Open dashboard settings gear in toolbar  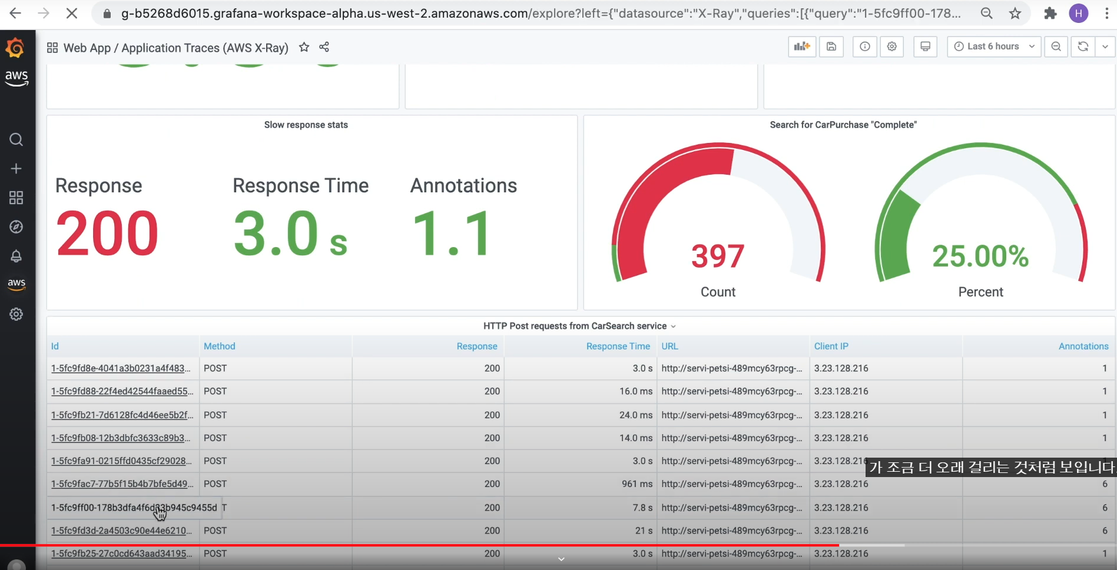(x=892, y=46)
